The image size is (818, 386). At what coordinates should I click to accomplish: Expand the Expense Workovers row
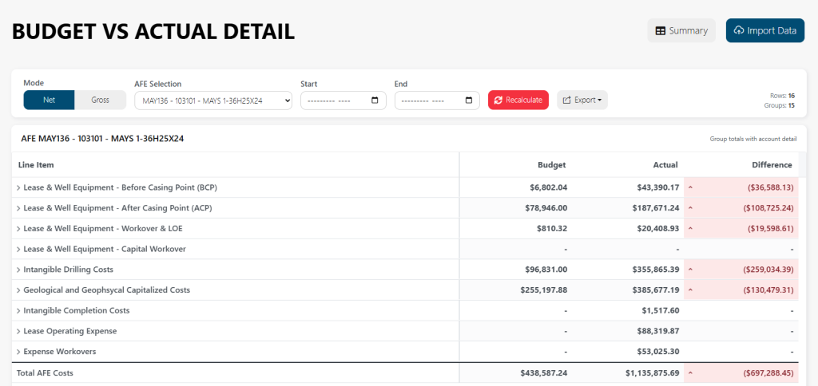point(19,352)
